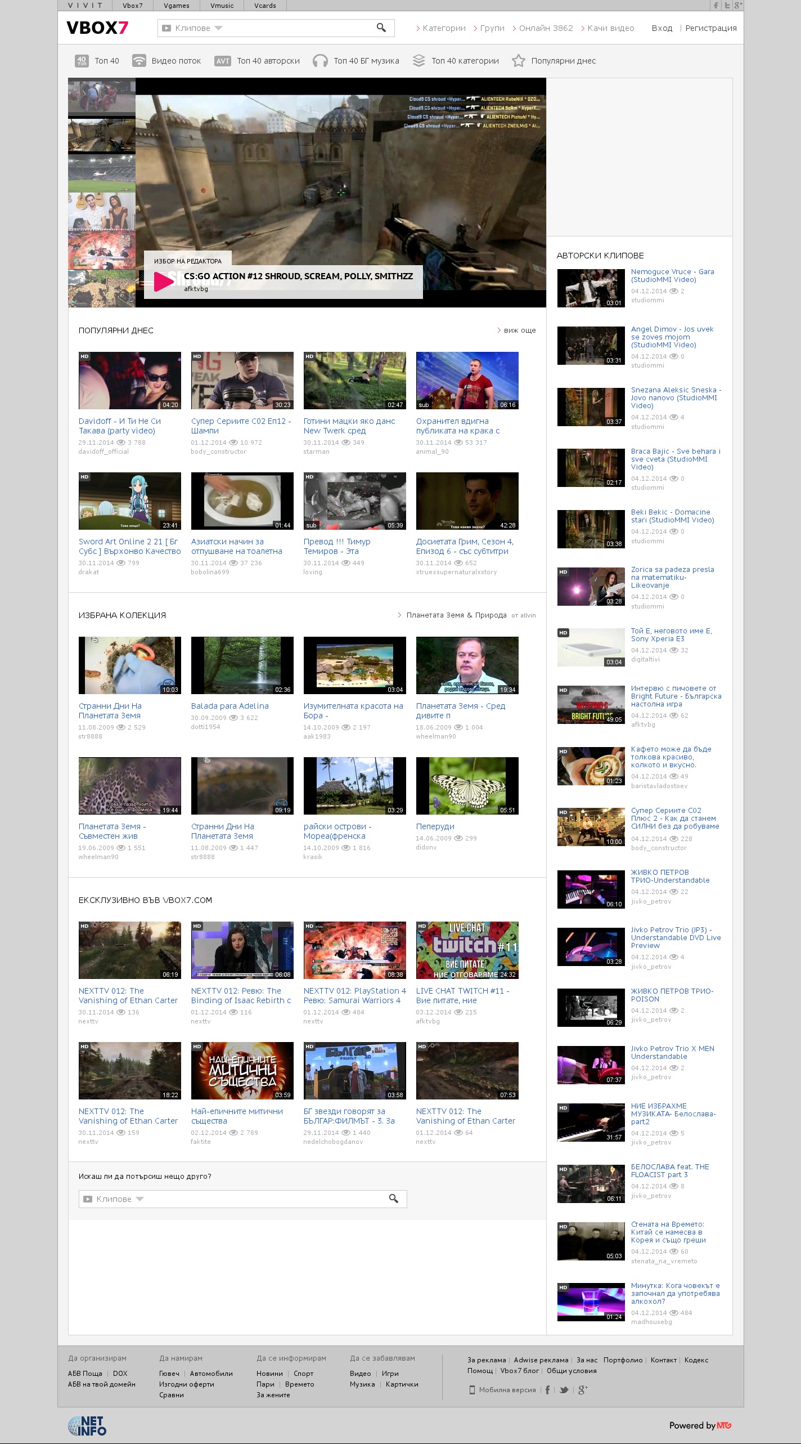Viewport: 801px width, 1444px height.
Task: Open the Топ 40 chart icon
Action: pyautogui.click(x=82, y=61)
